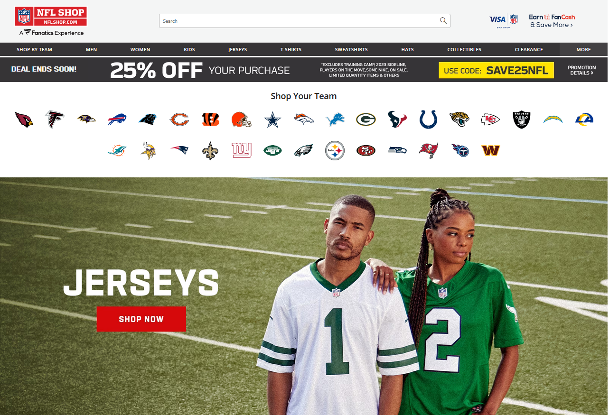609x415 pixels.
Task: Open Promotion Details link
Action: [x=581, y=70]
